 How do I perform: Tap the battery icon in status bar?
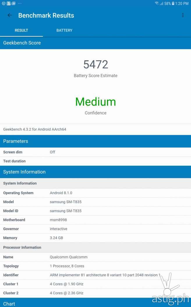(173, 3)
